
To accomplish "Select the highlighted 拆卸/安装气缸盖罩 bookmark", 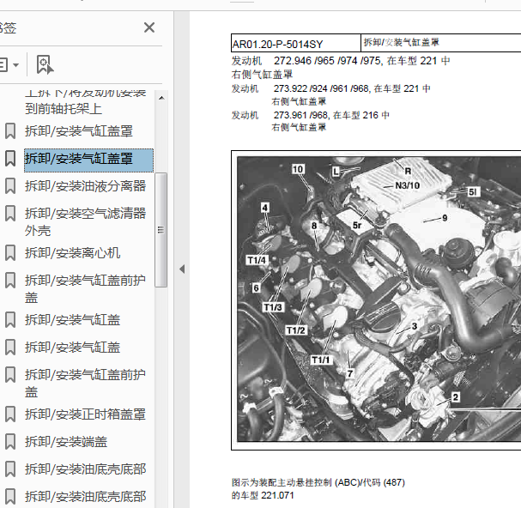I will pyautogui.click(x=88, y=160).
